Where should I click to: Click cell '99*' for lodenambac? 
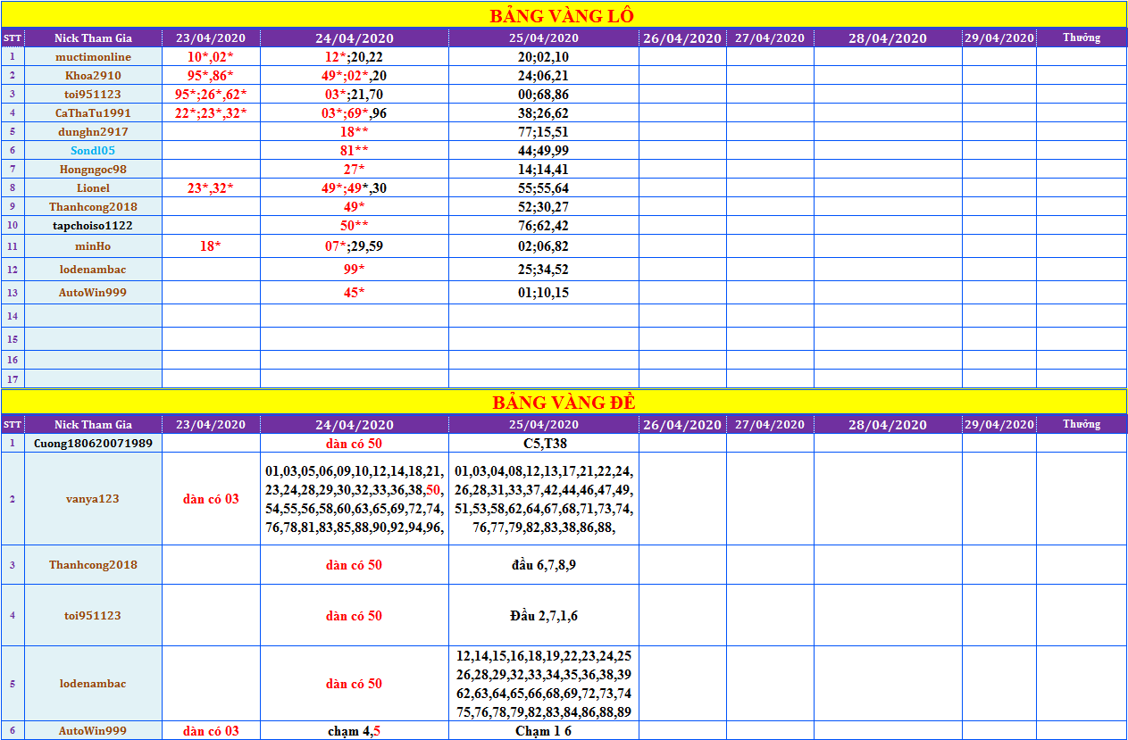(355, 269)
